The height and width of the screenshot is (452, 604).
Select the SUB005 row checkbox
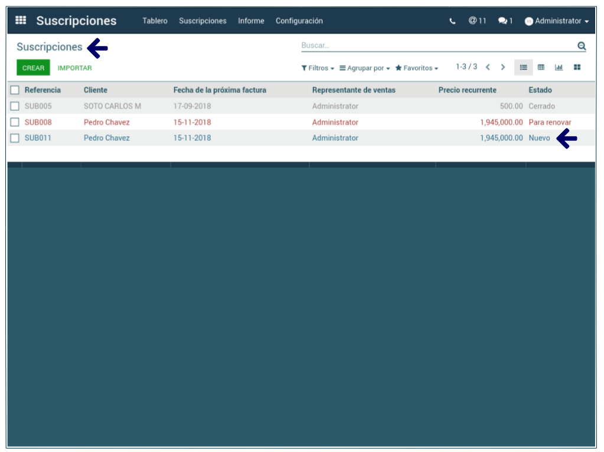[15, 107]
